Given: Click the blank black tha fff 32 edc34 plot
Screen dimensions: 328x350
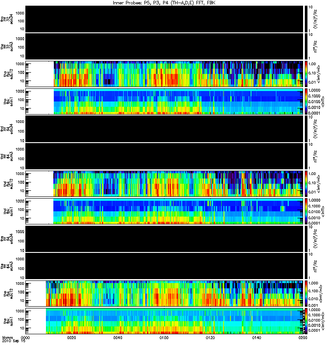Looking at the screenshot, I should pos(164,19).
